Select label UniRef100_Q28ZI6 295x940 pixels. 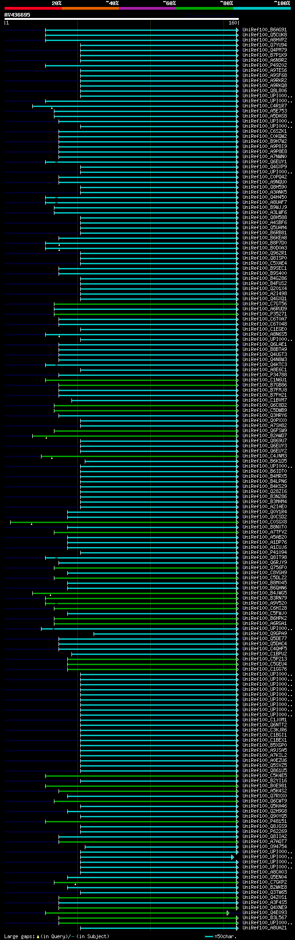click(x=265, y=492)
